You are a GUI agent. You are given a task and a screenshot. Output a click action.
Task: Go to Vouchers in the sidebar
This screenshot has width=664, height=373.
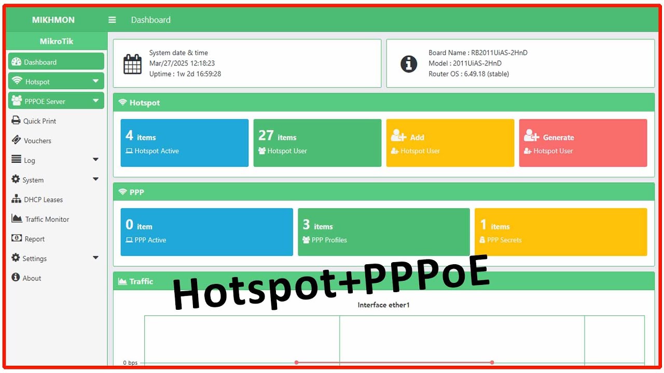(56, 140)
